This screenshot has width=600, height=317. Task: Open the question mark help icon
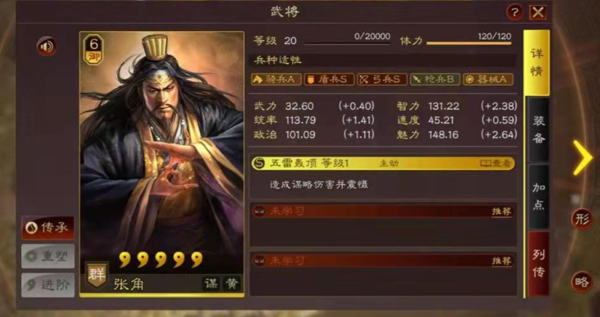[515, 12]
